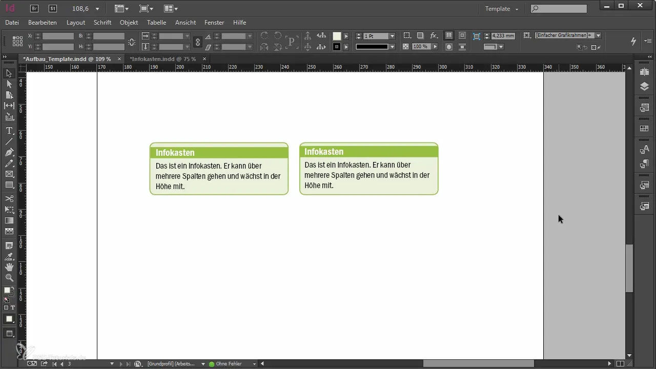Select the Direct Selection tool
This screenshot has width=656, height=369.
[x=9, y=84]
